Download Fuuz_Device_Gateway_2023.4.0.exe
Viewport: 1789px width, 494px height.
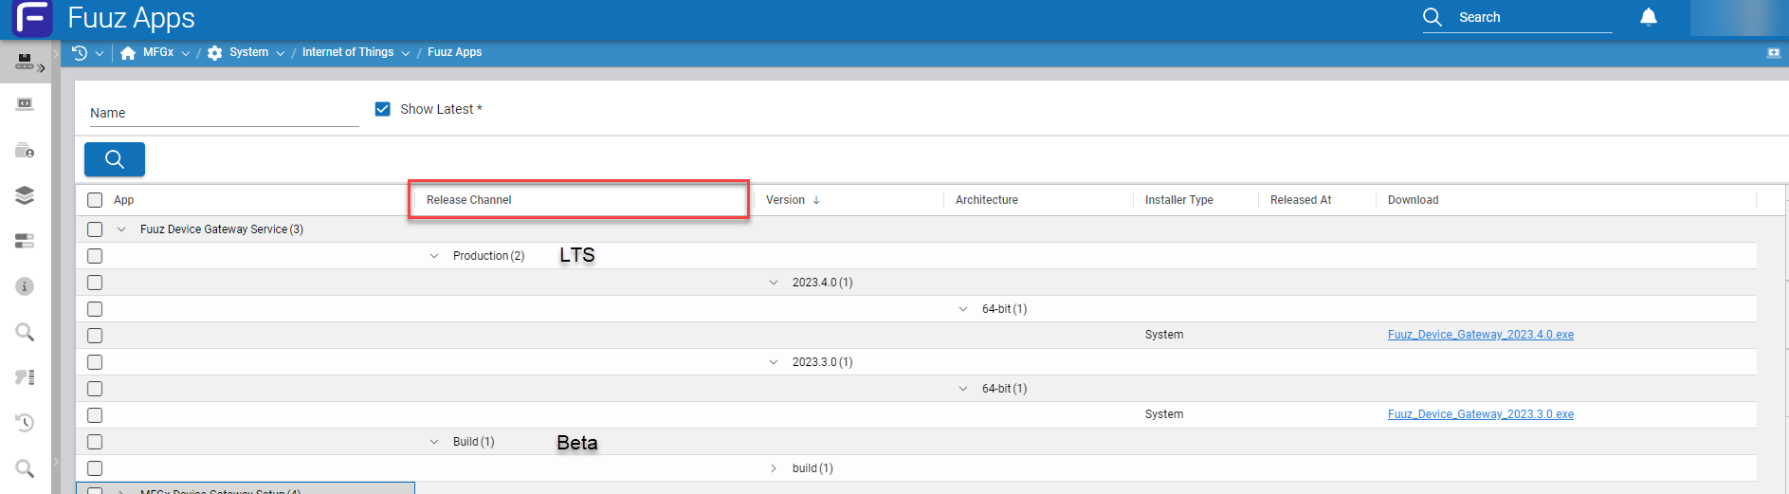1480,335
